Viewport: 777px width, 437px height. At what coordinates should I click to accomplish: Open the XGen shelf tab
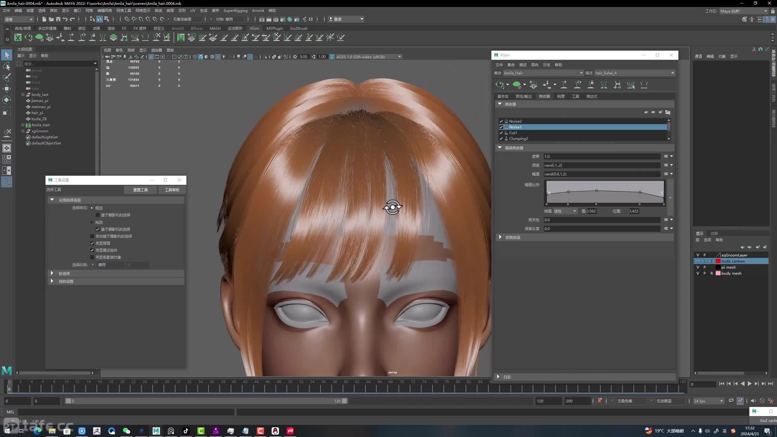254,28
